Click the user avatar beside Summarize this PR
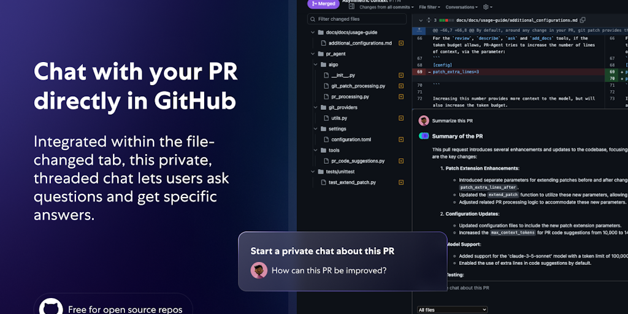Image resolution: width=628 pixels, height=314 pixels. point(424,121)
